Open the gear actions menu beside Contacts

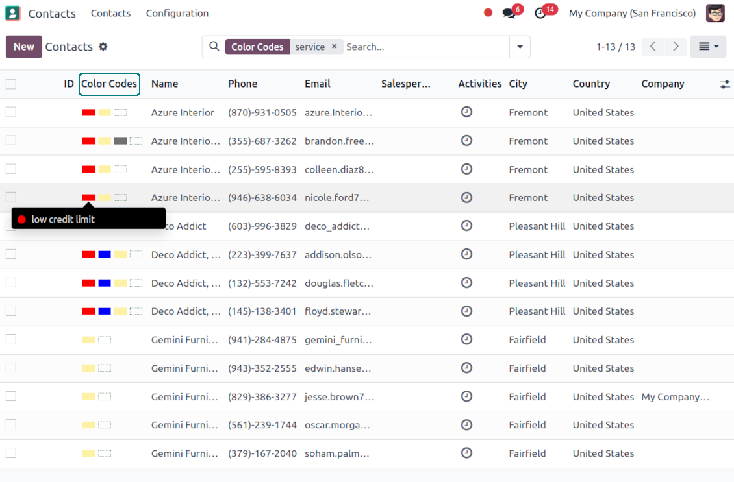tap(103, 47)
